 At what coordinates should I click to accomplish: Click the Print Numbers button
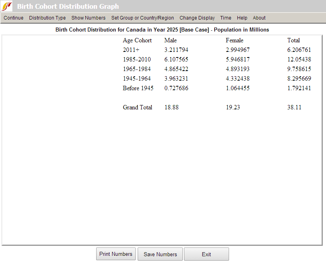(116, 254)
